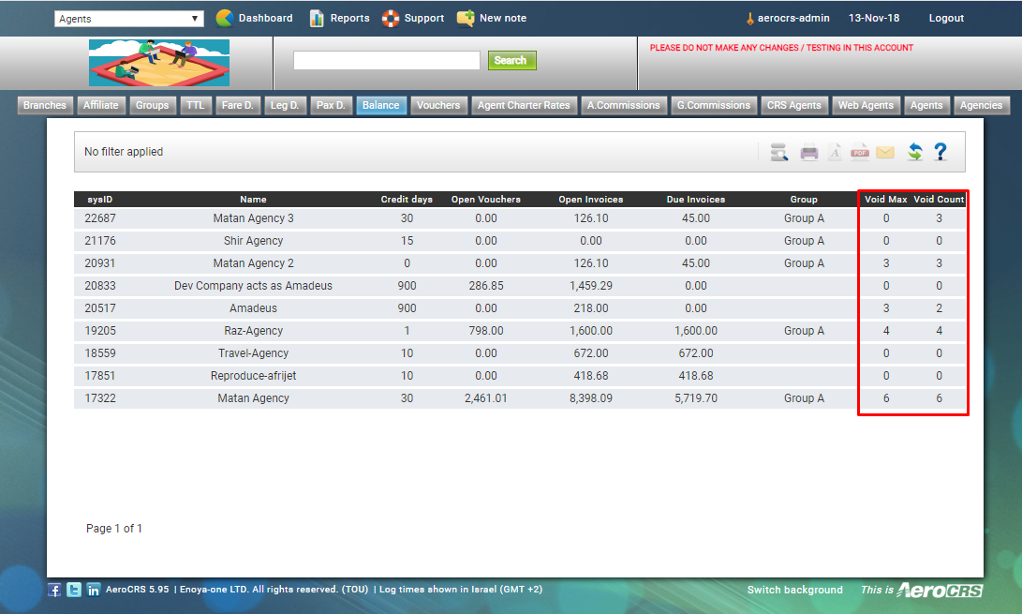Sort by the Void Count column header
1022x614 pixels.
tap(939, 200)
